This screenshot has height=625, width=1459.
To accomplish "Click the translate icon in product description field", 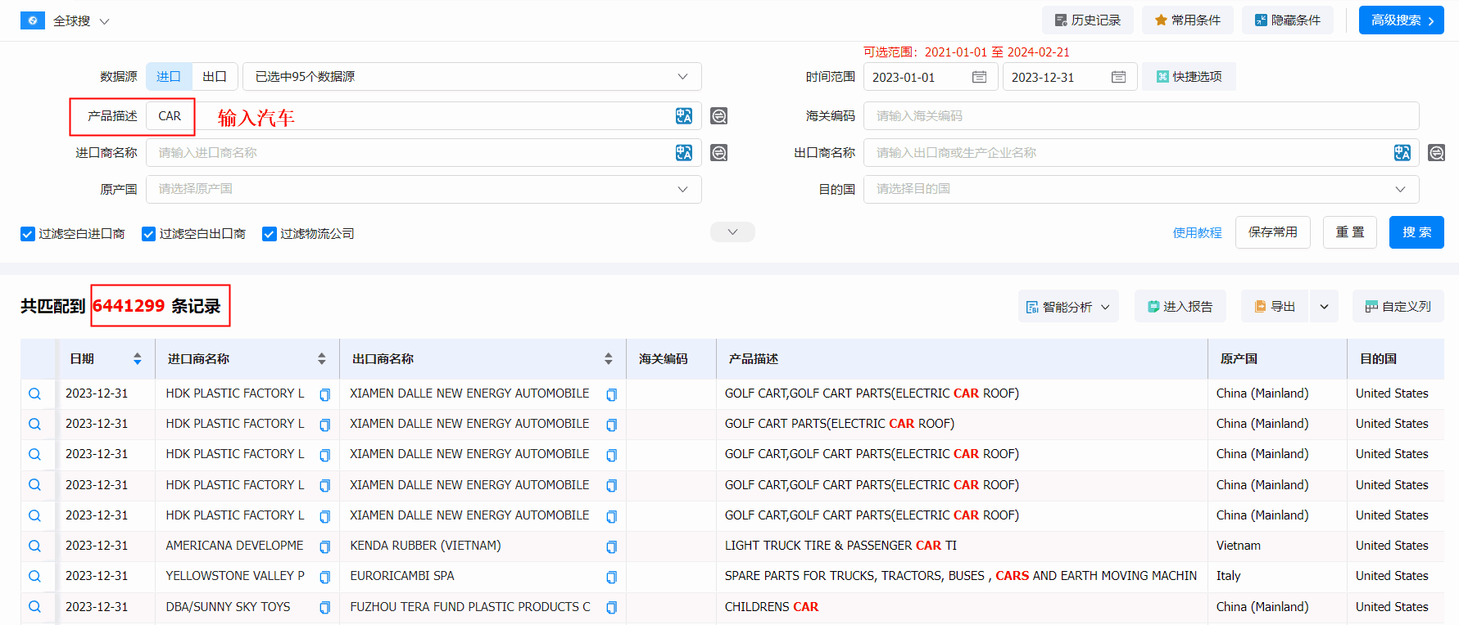I will tap(683, 116).
